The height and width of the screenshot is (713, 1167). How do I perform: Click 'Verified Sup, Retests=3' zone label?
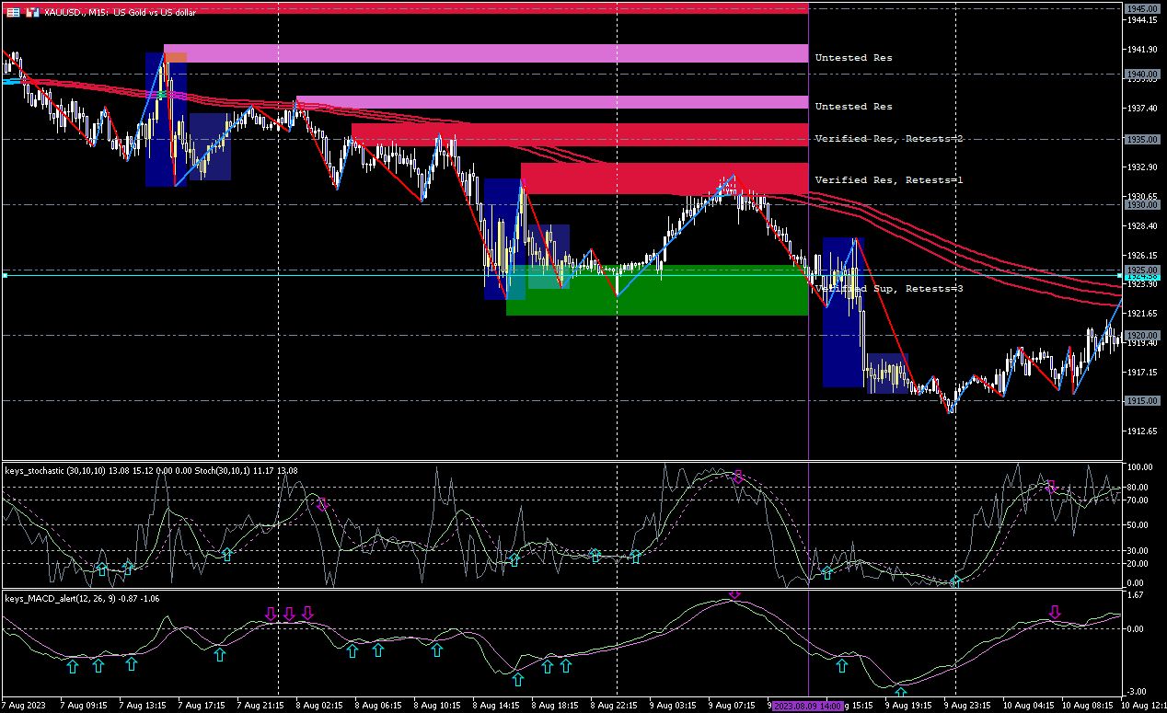tap(886, 289)
